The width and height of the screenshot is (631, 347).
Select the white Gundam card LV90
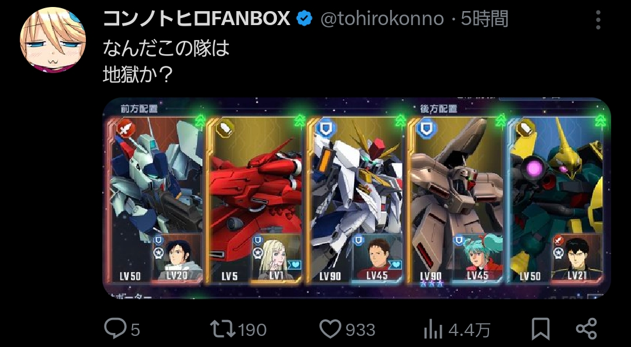[355, 200]
